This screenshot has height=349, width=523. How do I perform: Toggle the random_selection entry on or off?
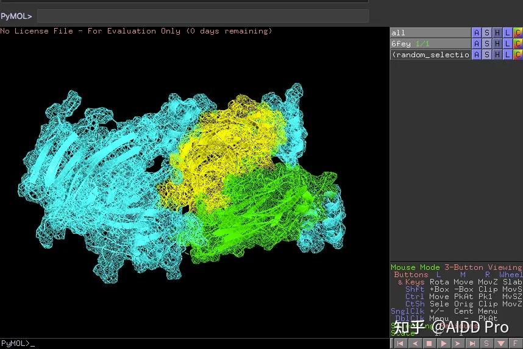pyautogui.click(x=430, y=55)
